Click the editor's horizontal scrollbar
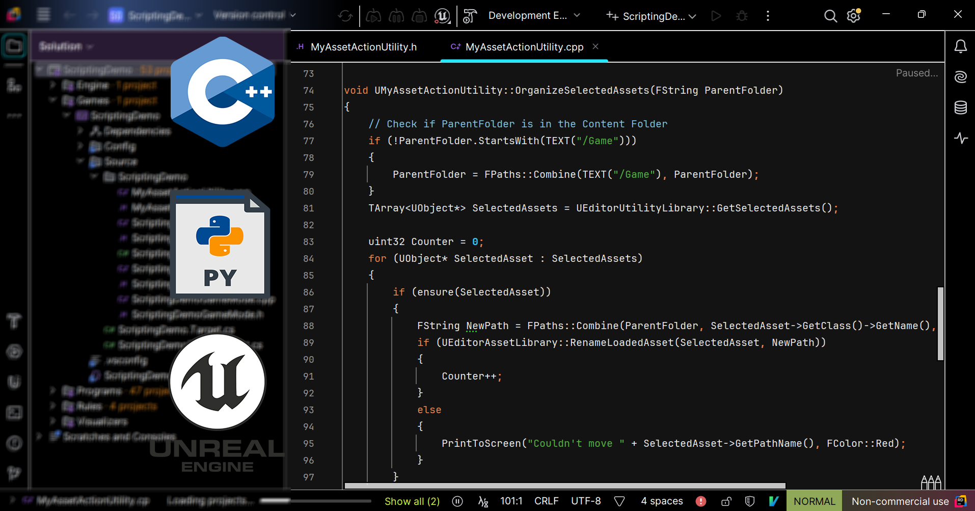This screenshot has width=975, height=511. [x=565, y=486]
